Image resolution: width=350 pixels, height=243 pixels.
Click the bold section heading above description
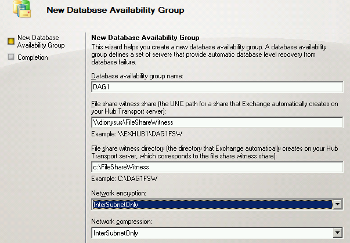point(145,37)
